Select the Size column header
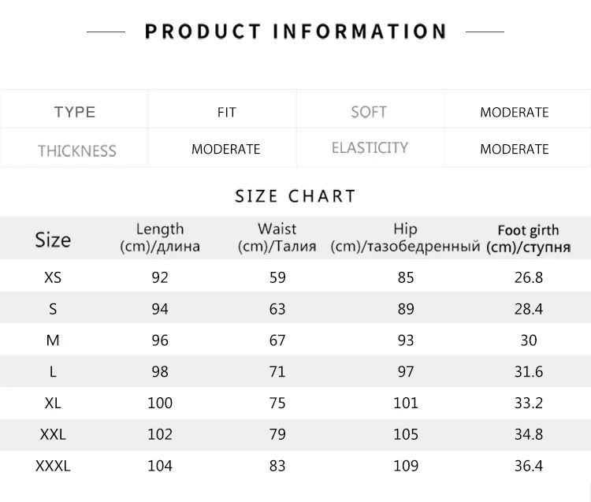Image resolution: width=591 pixels, height=502 pixels. coord(53,240)
